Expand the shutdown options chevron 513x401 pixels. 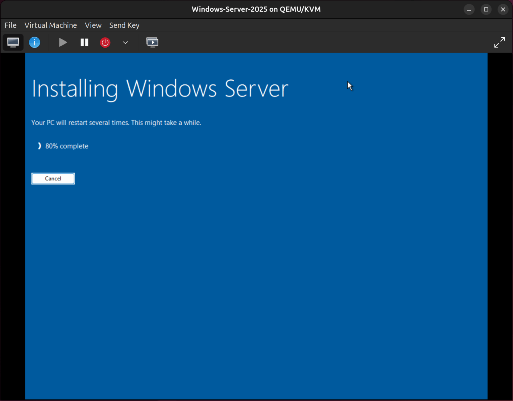[x=125, y=42]
